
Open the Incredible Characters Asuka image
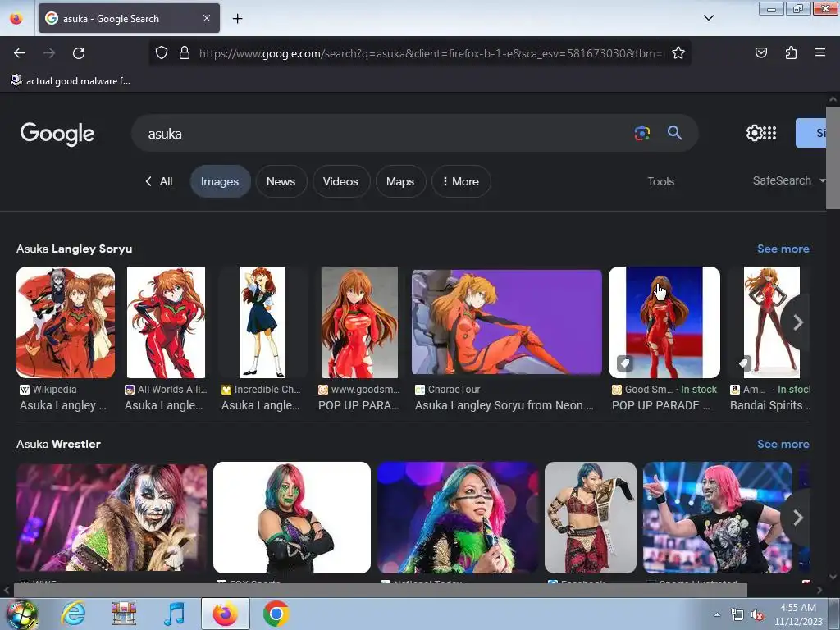[x=262, y=322]
